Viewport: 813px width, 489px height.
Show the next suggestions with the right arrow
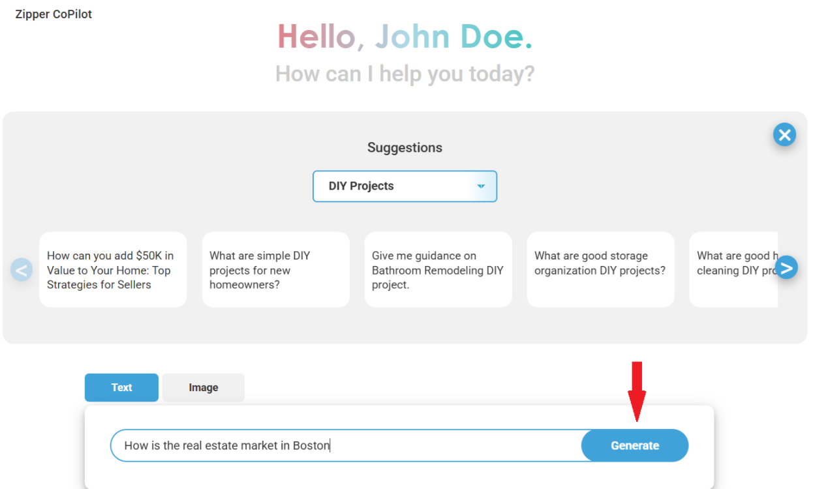point(786,267)
